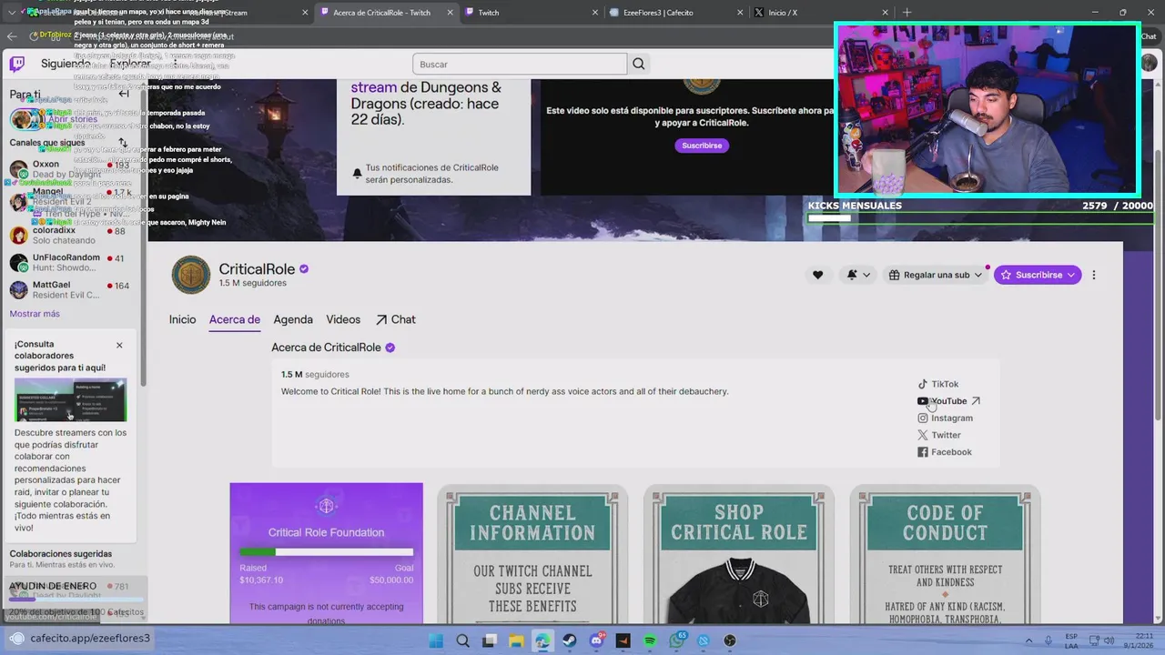Click the Channel Information panel image
The height and width of the screenshot is (655, 1165).
pyautogui.click(x=532, y=555)
